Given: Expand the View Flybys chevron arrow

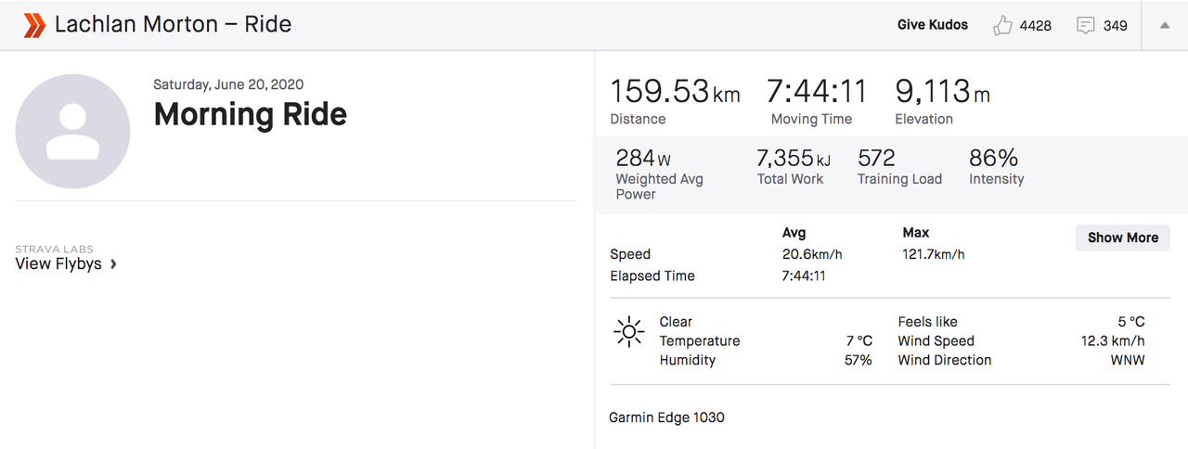Looking at the screenshot, I should pos(113,264).
